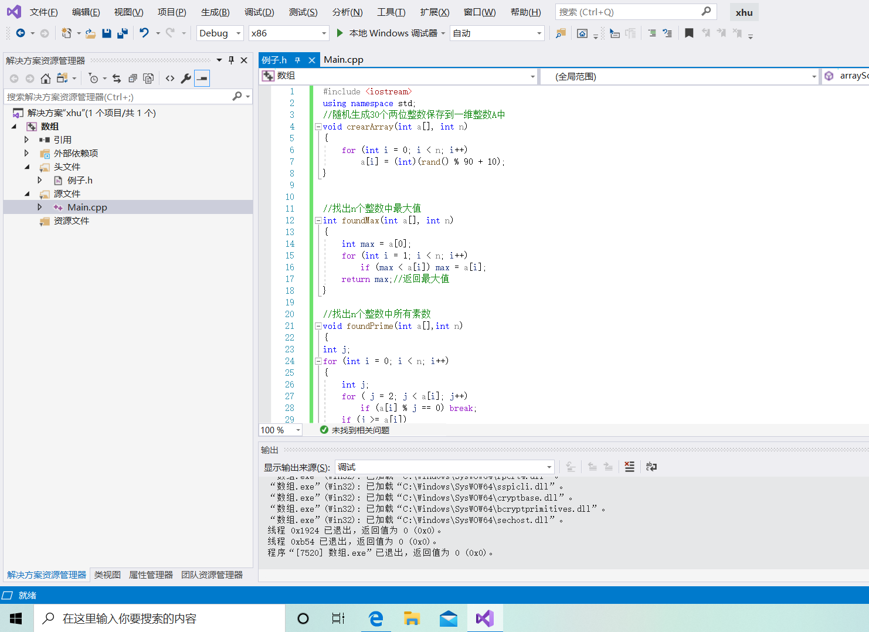Click the Open File folder icon
This screenshot has height=632, width=869.
[x=90, y=33]
